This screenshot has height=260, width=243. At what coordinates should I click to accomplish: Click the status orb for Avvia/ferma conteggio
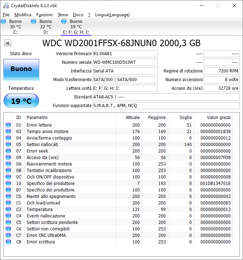click(x=8, y=138)
